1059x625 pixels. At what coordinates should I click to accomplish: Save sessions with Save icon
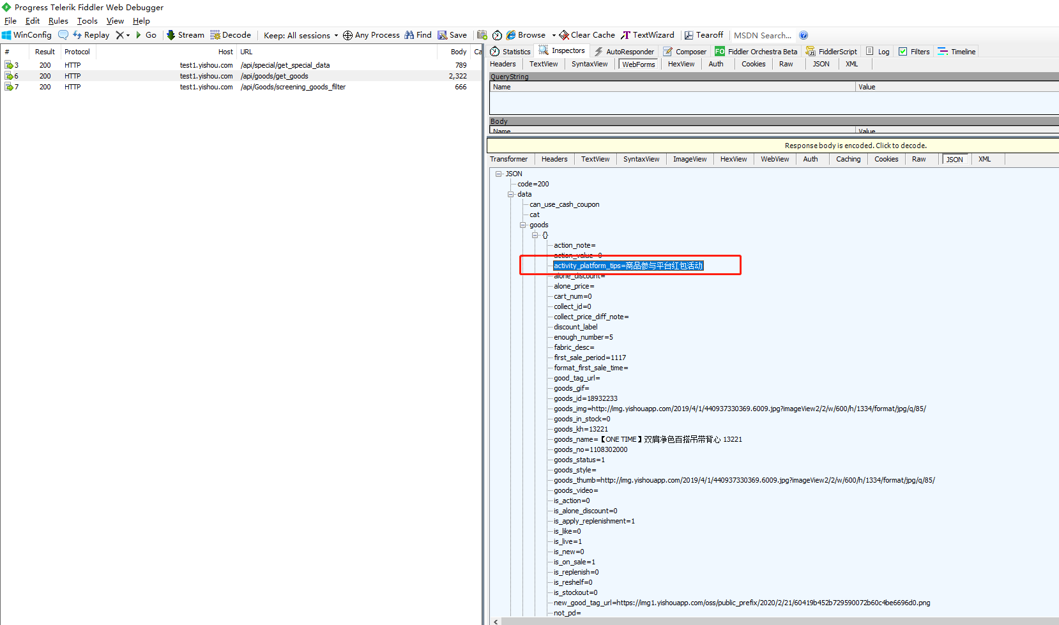tap(452, 35)
